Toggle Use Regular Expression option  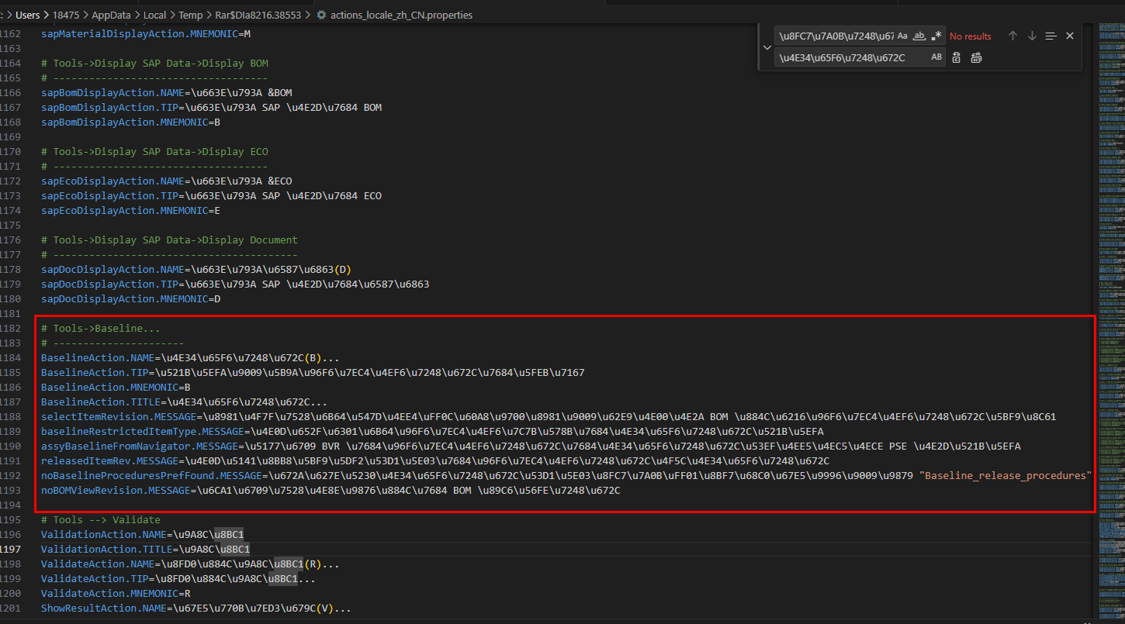click(936, 36)
